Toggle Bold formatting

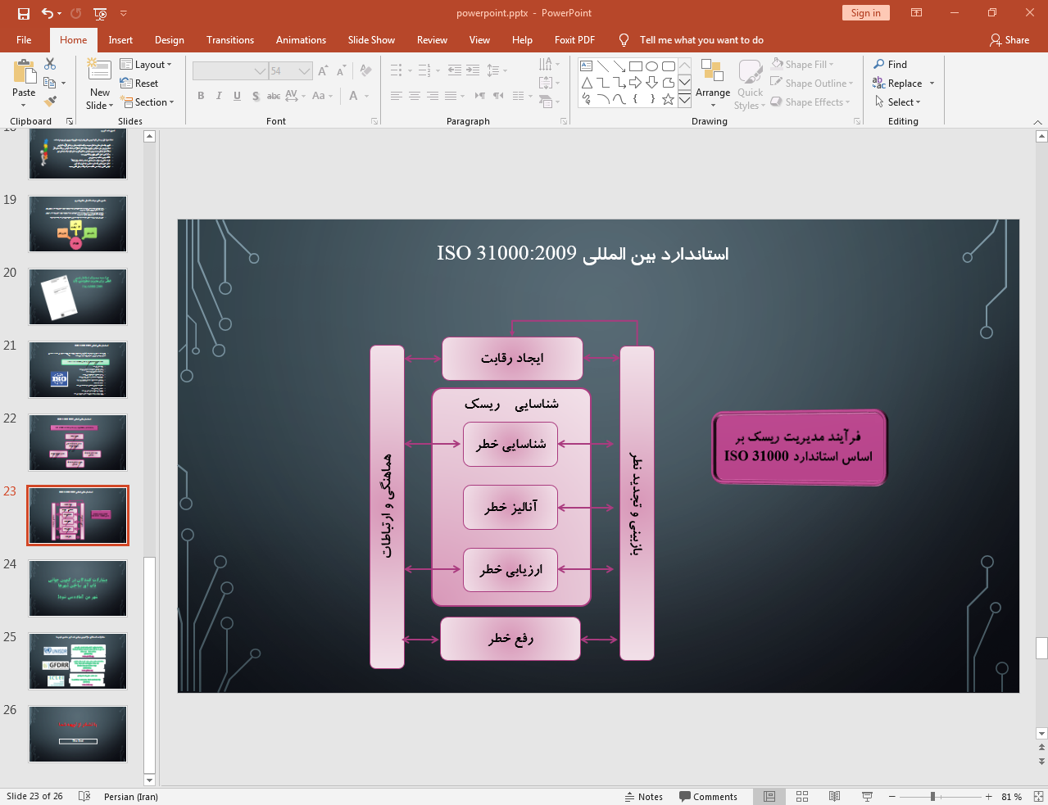click(201, 96)
